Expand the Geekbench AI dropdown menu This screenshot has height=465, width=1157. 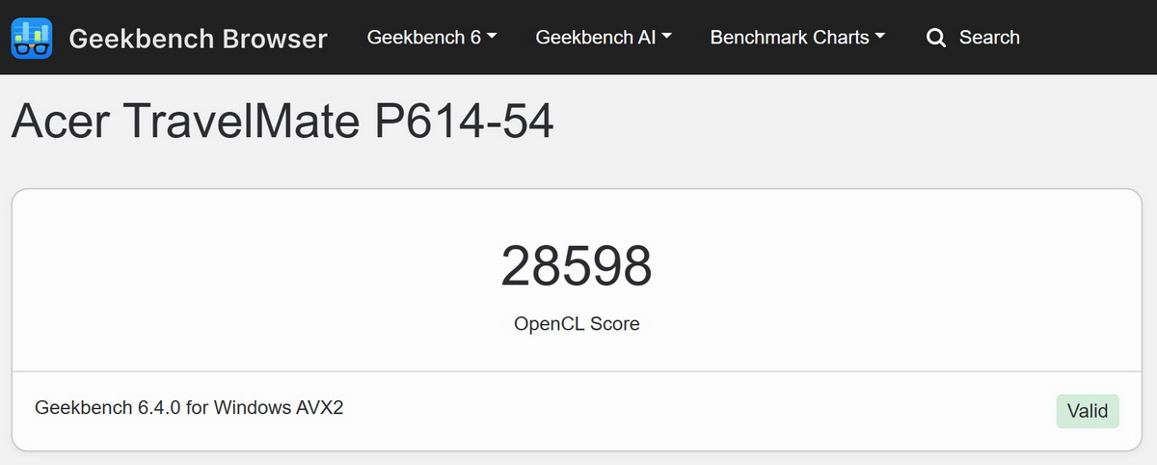(x=596, y=38)
